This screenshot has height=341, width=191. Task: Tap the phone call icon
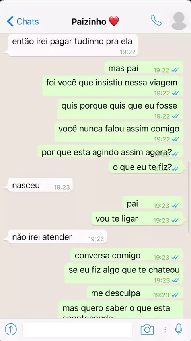pyautogui.click(x=156, y=20)
